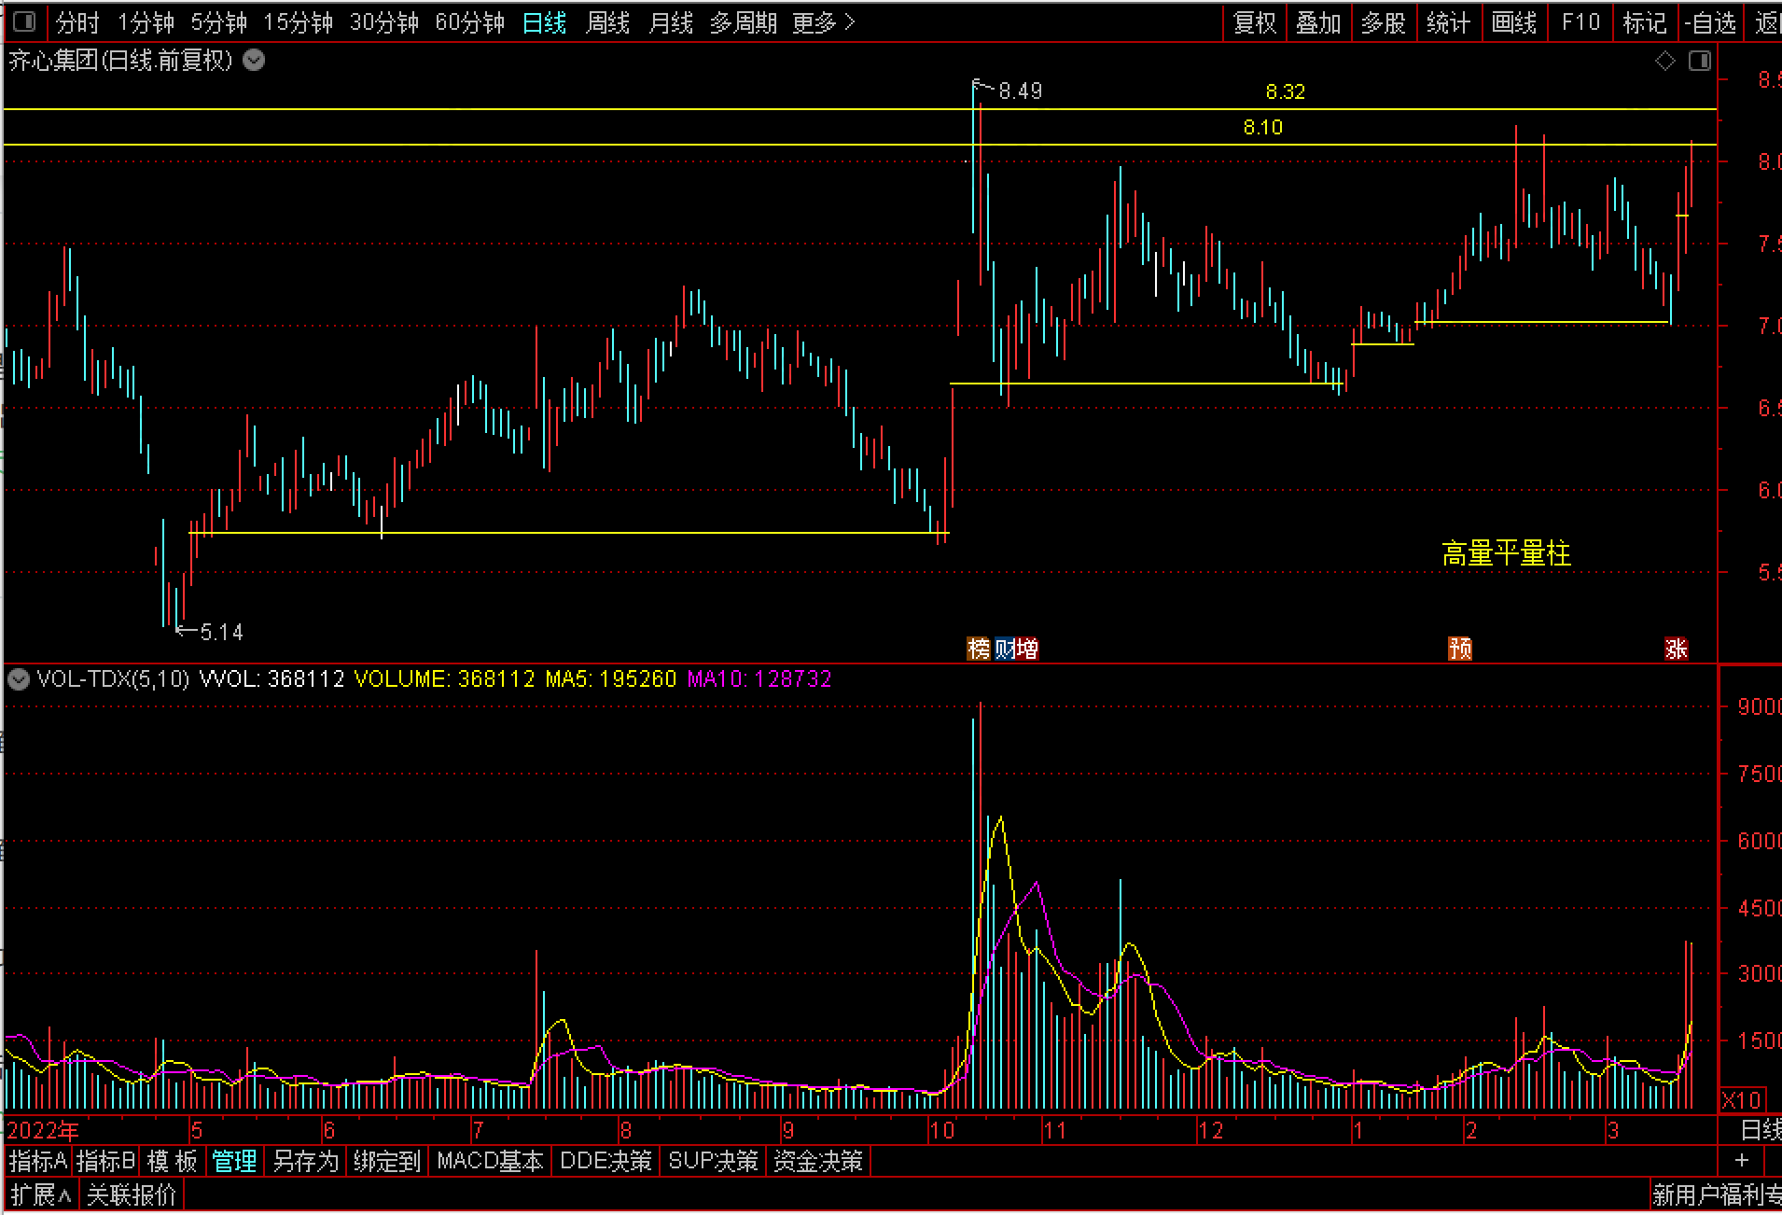Click the 财 event marker

click(x=1004, y=649)
